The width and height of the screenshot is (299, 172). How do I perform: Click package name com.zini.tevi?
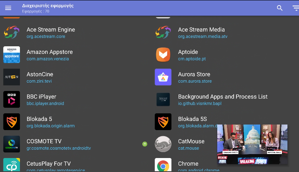(39, 81)
